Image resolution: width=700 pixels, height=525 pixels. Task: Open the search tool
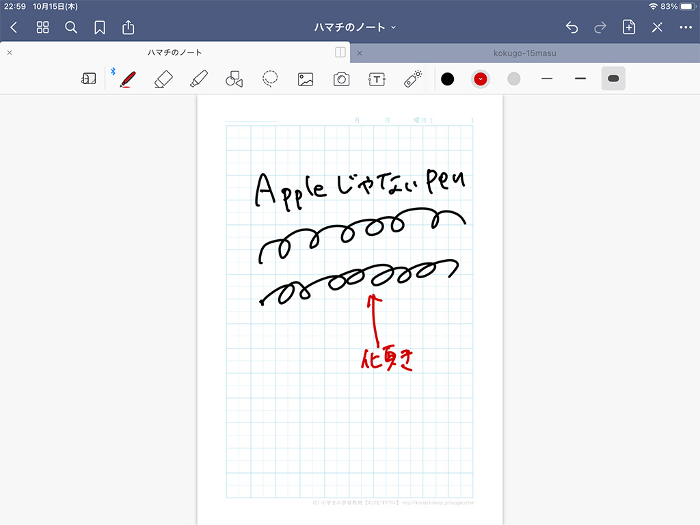tap(71, 27)
